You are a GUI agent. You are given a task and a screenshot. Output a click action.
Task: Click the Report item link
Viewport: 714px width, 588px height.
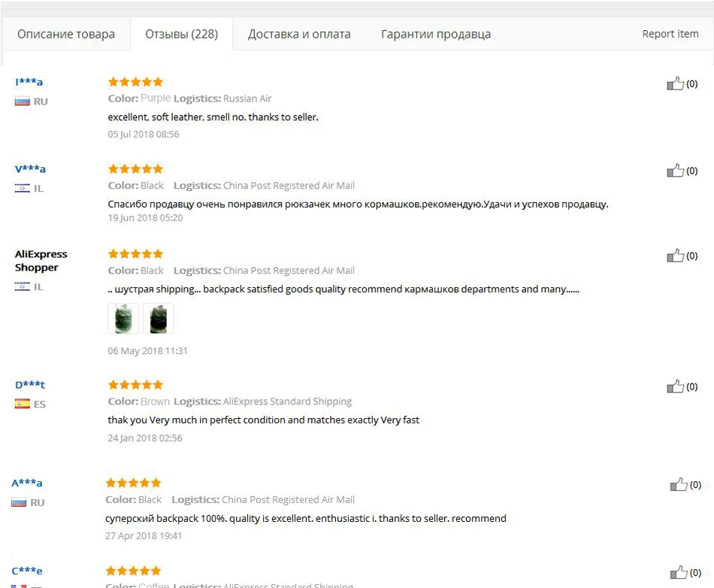670,34
